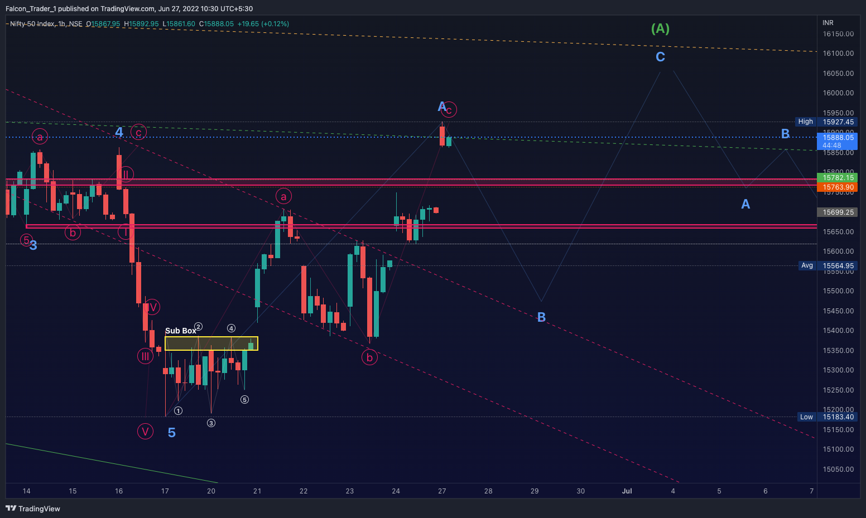This screenshot has width=866, height=518.
Task: Click the TradingView logo at bottom left
Action: tap(33, 509)
